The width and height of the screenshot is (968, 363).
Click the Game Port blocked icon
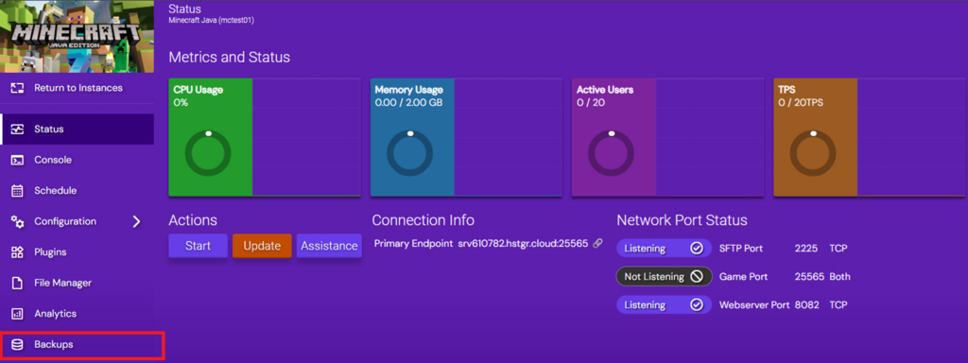point(697,277)
